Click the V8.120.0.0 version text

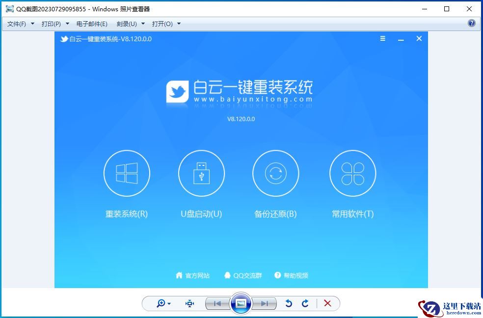[241, 119]
